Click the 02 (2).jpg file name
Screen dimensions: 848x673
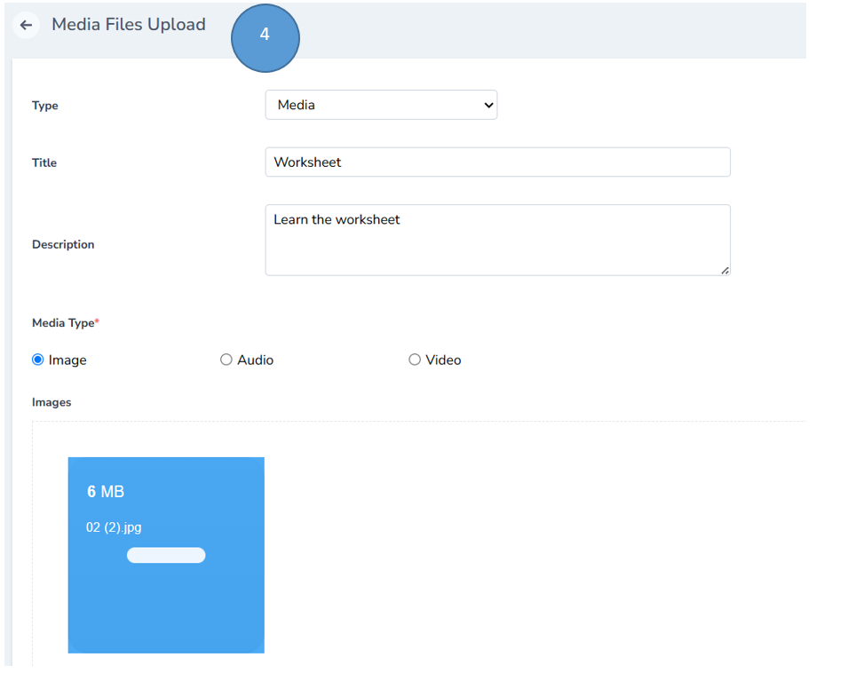click(114, 527)
